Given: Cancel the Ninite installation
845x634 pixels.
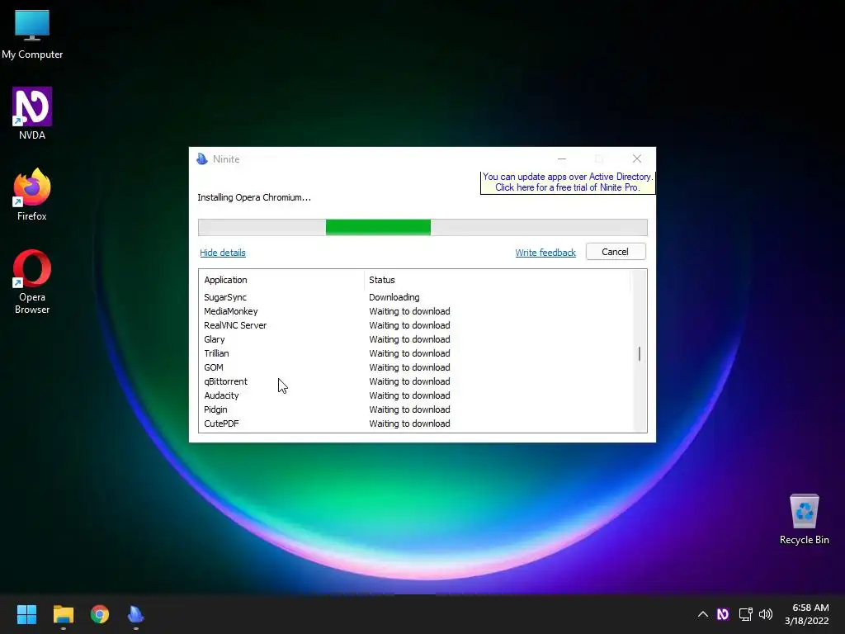Looking at the screenshot, I should [616, 252].
